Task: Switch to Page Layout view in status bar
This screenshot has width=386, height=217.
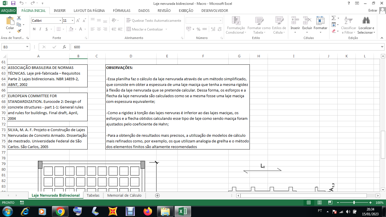Action: [x=320, y=203]
